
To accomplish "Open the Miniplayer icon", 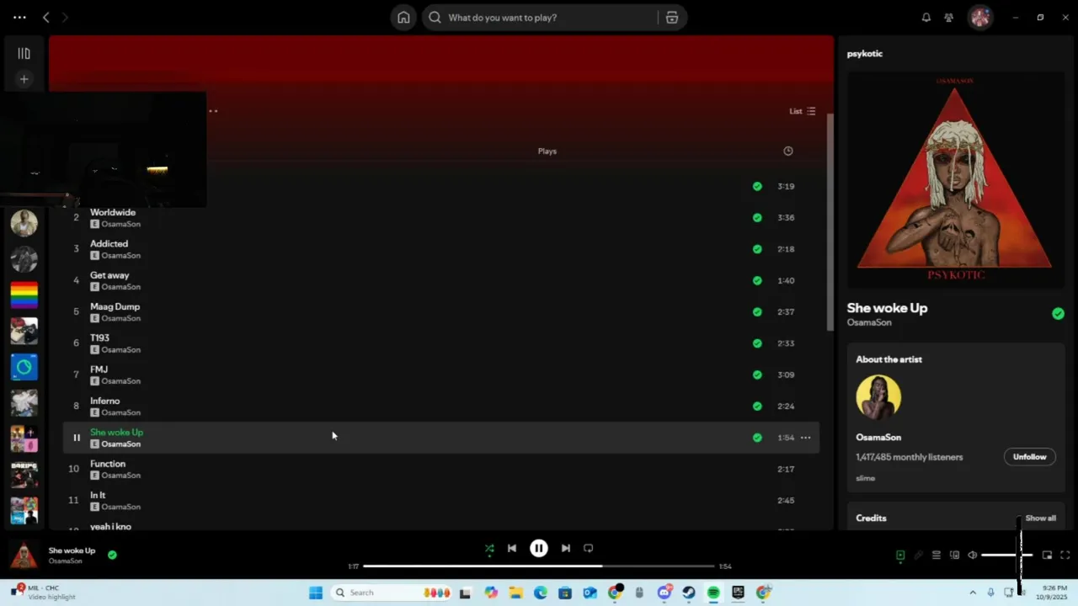I will click(x=1047, y=555).
